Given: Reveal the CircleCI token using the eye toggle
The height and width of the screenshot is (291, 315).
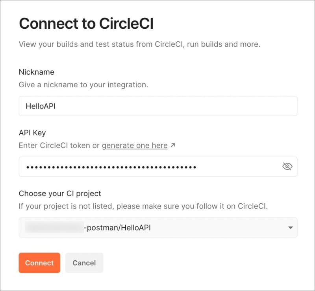Looking at the screenshot, I should pyautogui.click(x=287, y=166).
